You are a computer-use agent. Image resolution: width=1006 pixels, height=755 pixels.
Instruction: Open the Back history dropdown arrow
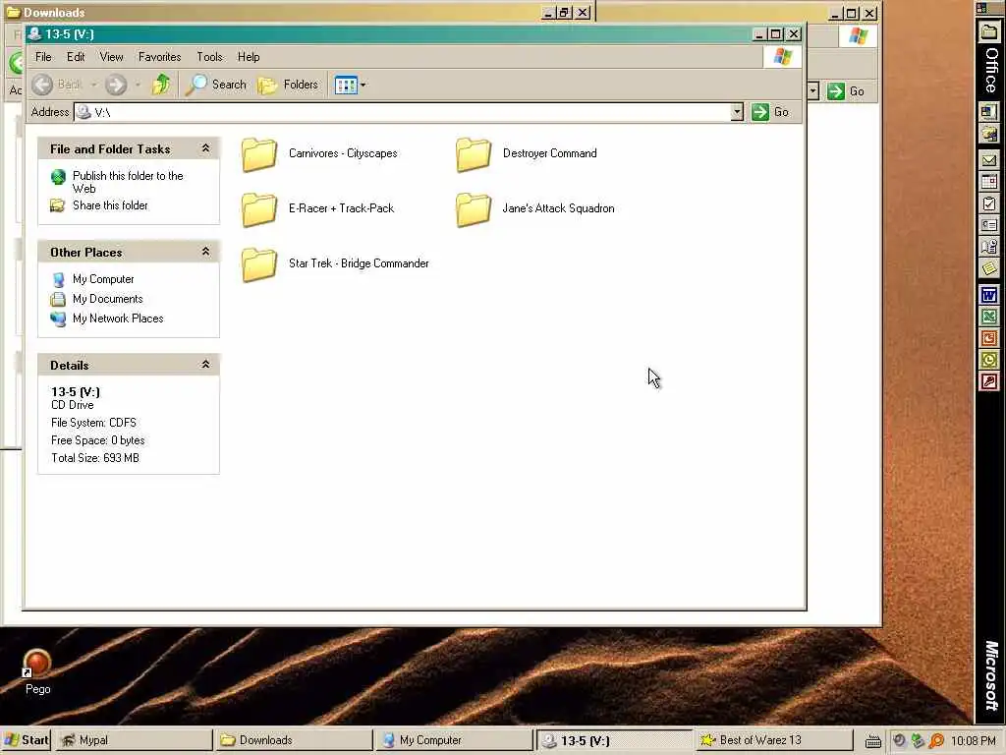[x=93, y=85]
